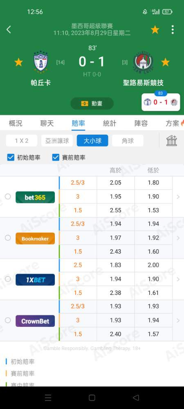Open the 動畫 live animation button
Viewport: 184px width, 409px height.
[x=92, y=103]
